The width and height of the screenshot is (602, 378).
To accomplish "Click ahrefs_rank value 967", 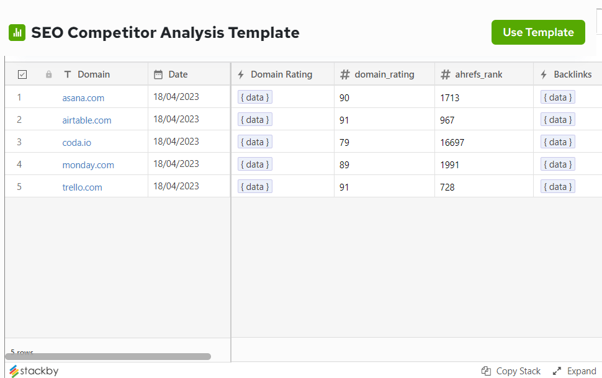I will tap(447, 120).
